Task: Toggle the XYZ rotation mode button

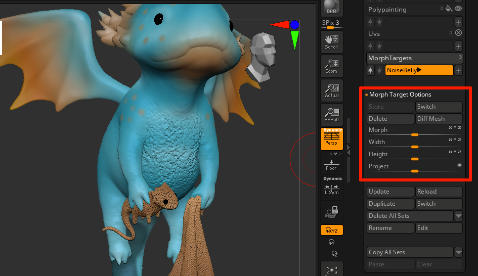Action: 331,230
